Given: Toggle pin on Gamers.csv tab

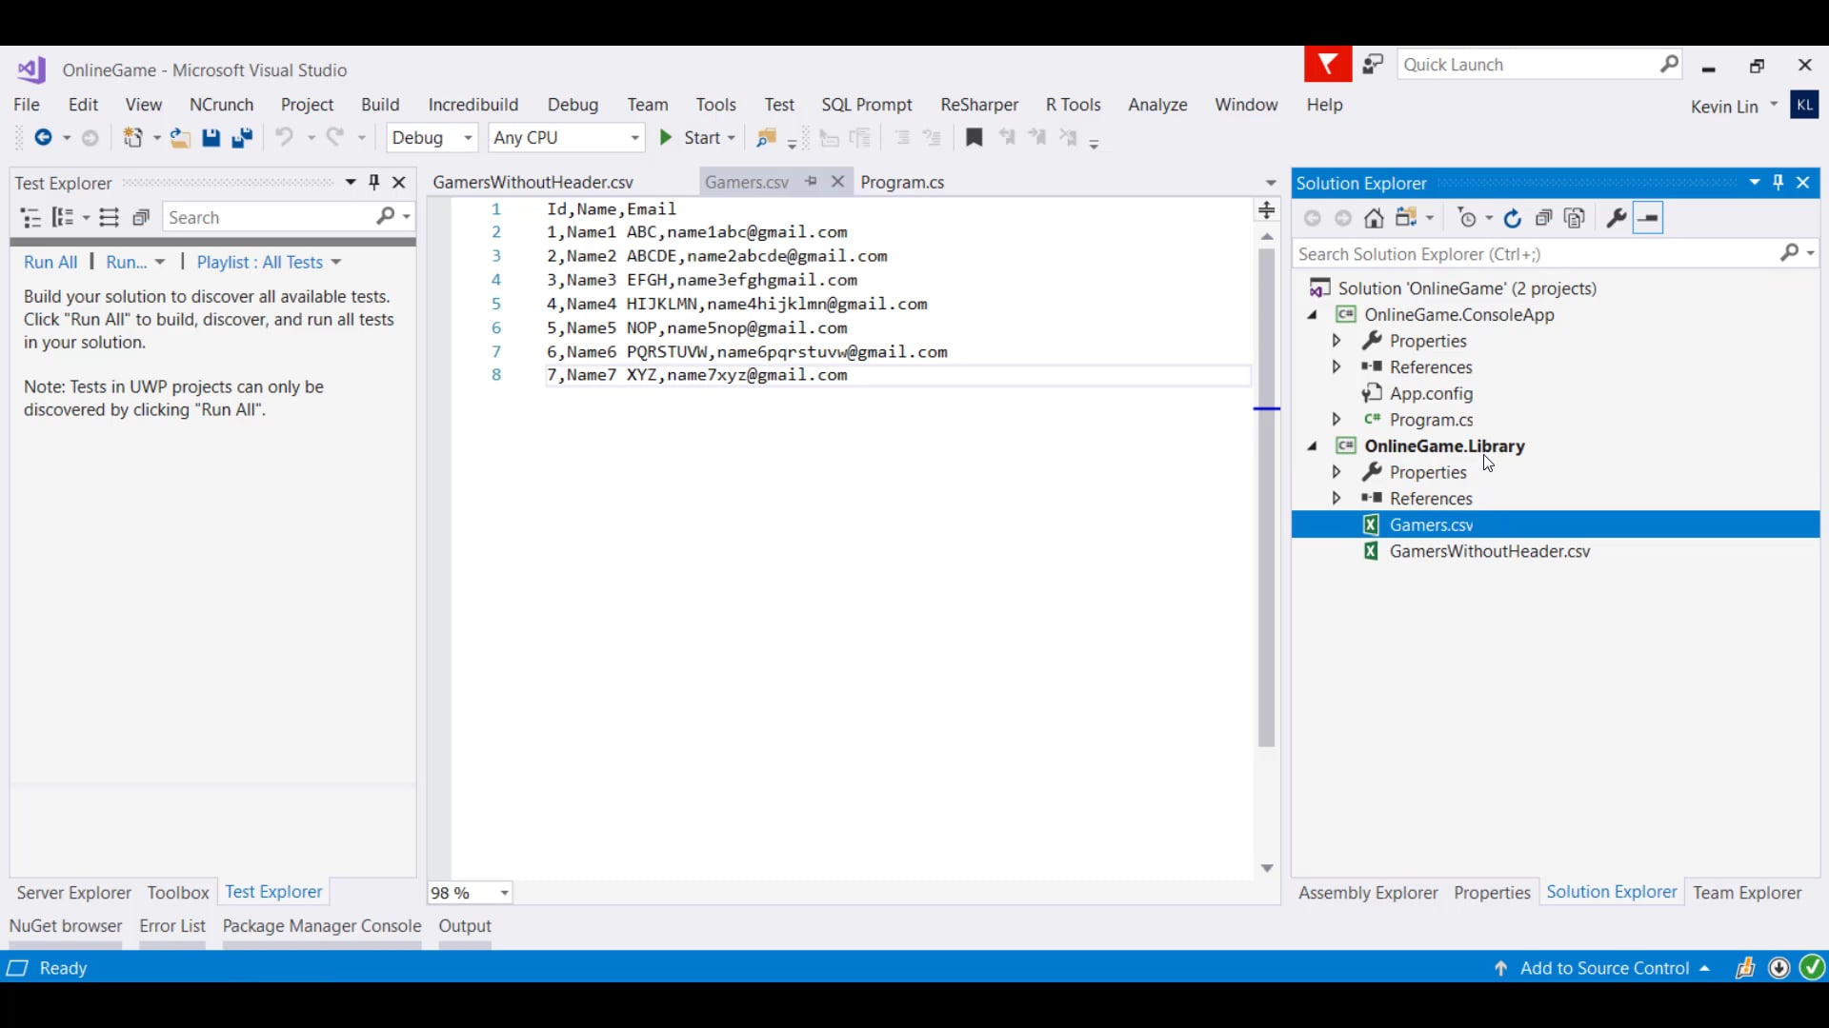Looking at the screenshot, I should point(811,182).
